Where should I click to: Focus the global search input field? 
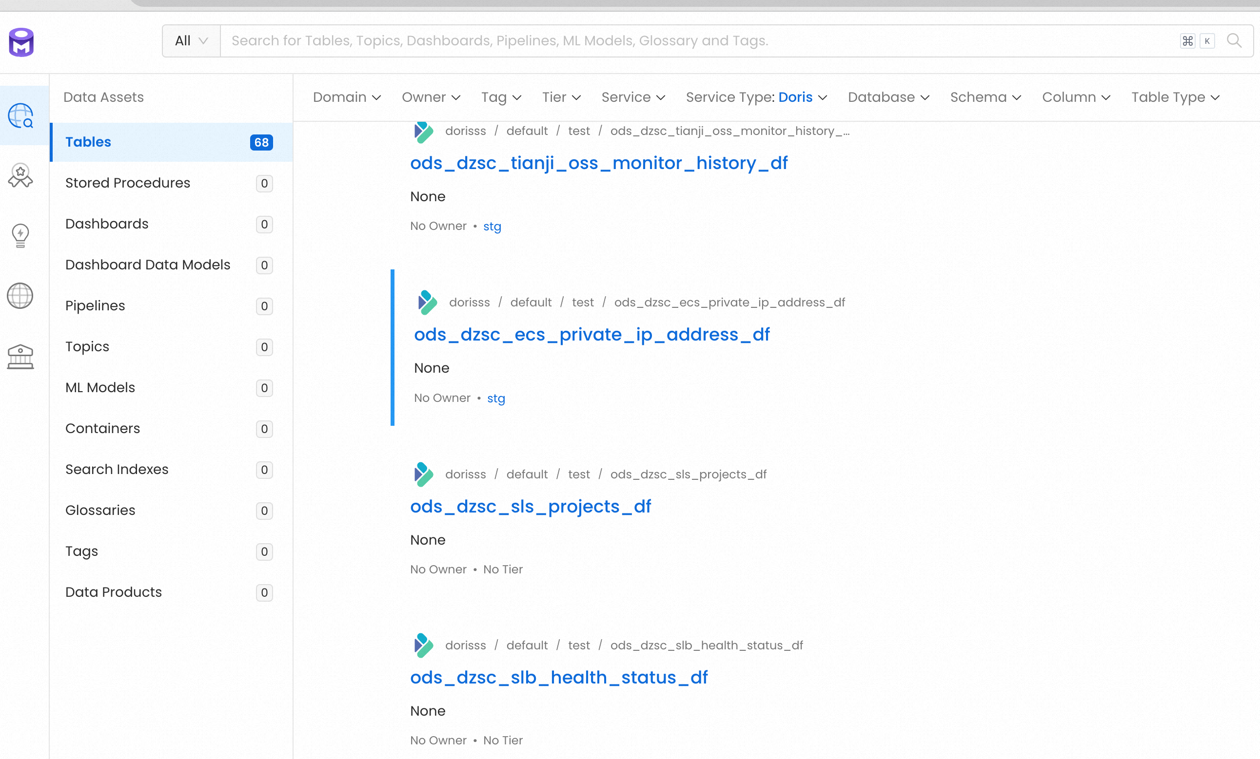(x=695, y=41)
